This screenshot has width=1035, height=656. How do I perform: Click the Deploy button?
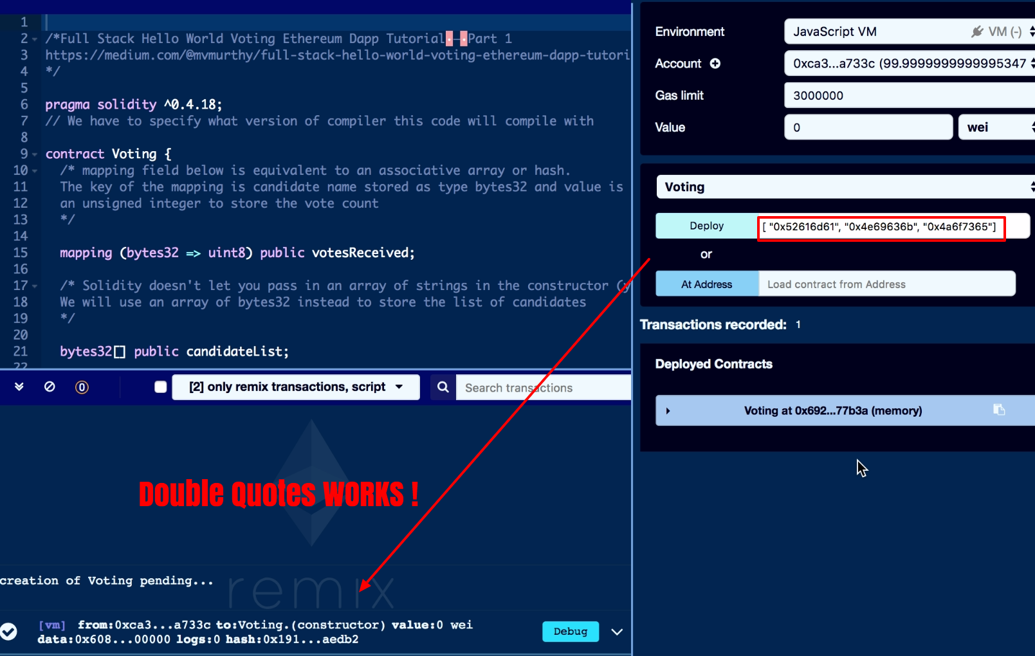(x=705, y=226)
